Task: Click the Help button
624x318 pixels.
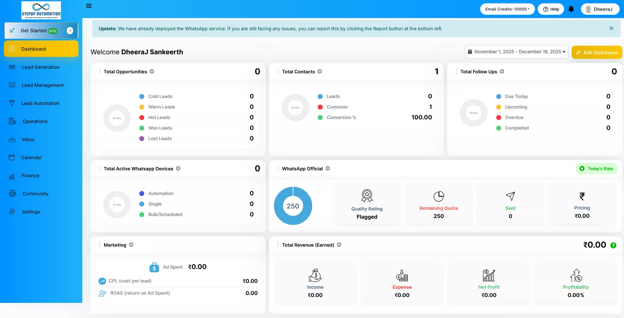Action: 551,9
